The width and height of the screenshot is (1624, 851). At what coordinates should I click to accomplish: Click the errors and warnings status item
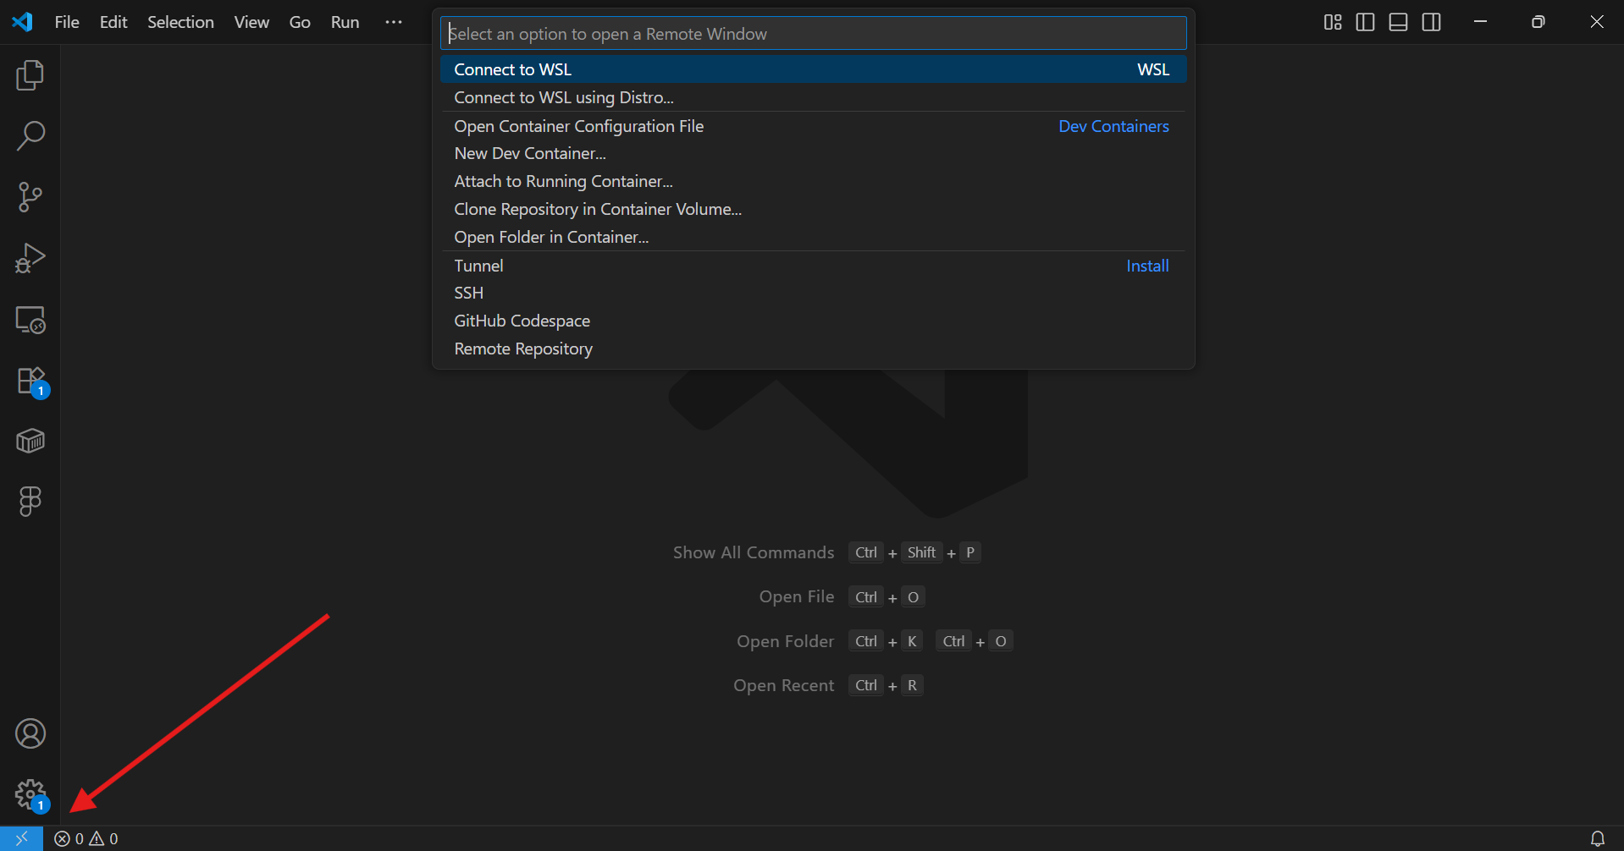(86, 838)
